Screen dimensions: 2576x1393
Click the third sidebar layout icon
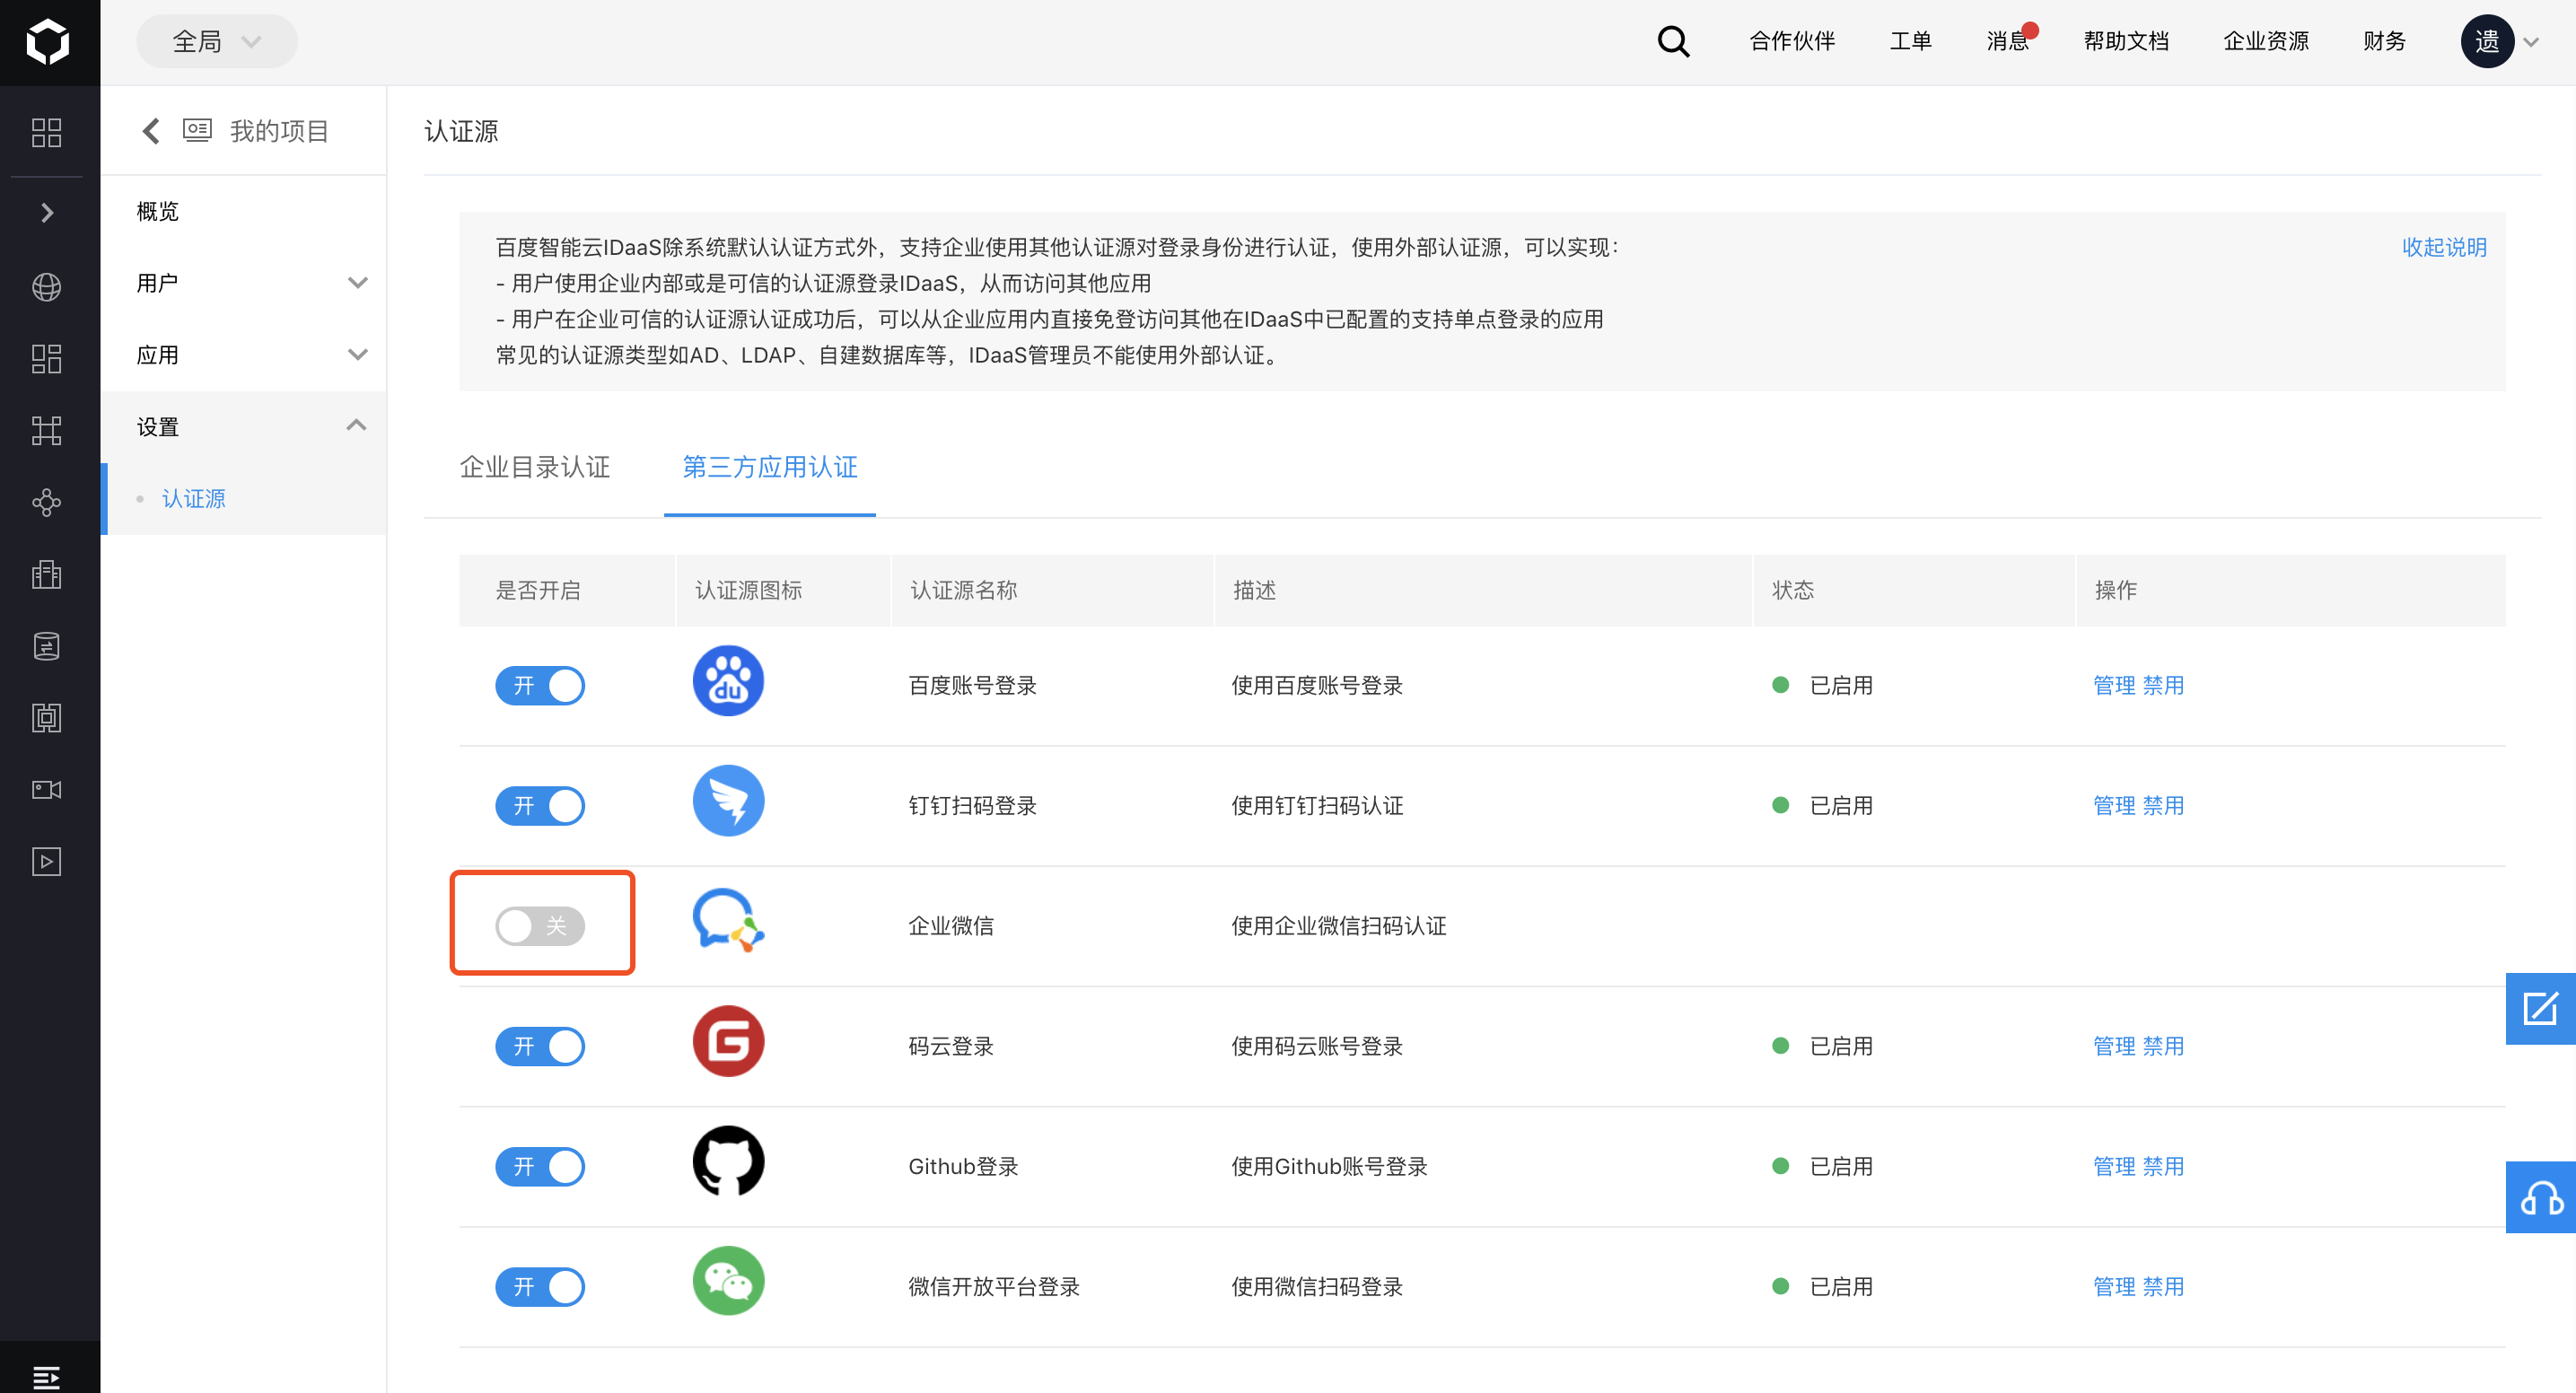point(46,359)
